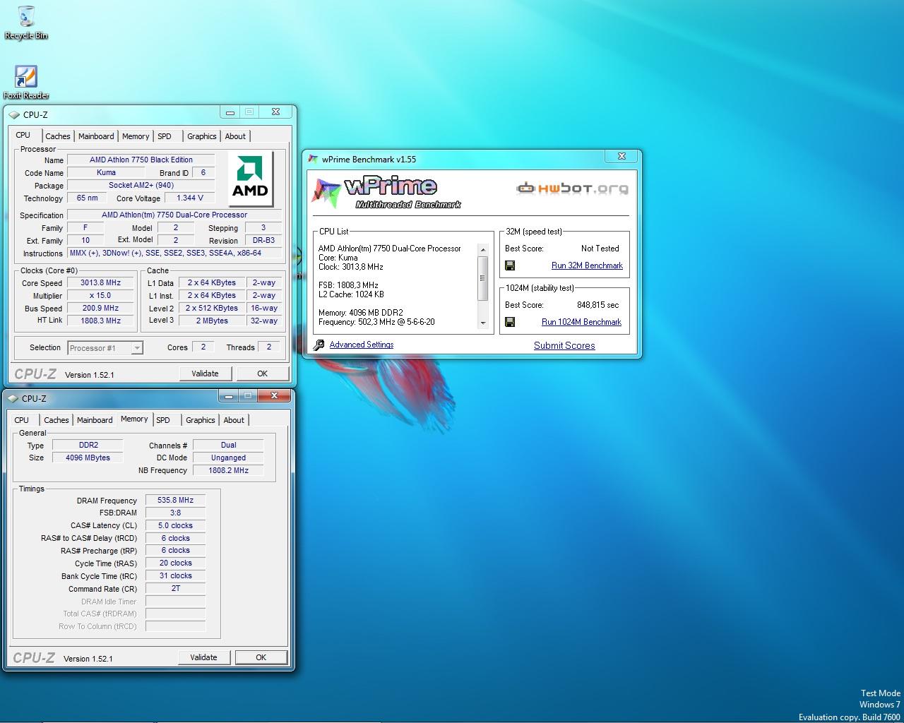Click the CPU List scrollbar thumb
904x723 pixels.
[x=483, y=278]
